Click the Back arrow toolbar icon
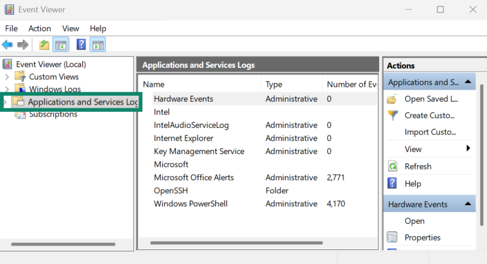 click(7, 45)
